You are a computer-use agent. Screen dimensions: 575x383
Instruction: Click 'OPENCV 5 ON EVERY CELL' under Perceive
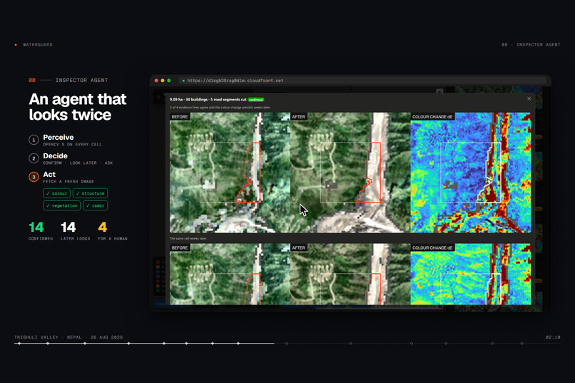point(72,145)
